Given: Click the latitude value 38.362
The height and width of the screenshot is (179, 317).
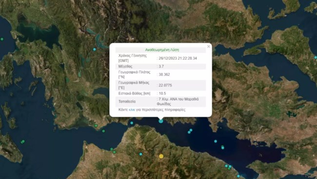Looking at the screenshot, I should (x=164, y=75).
